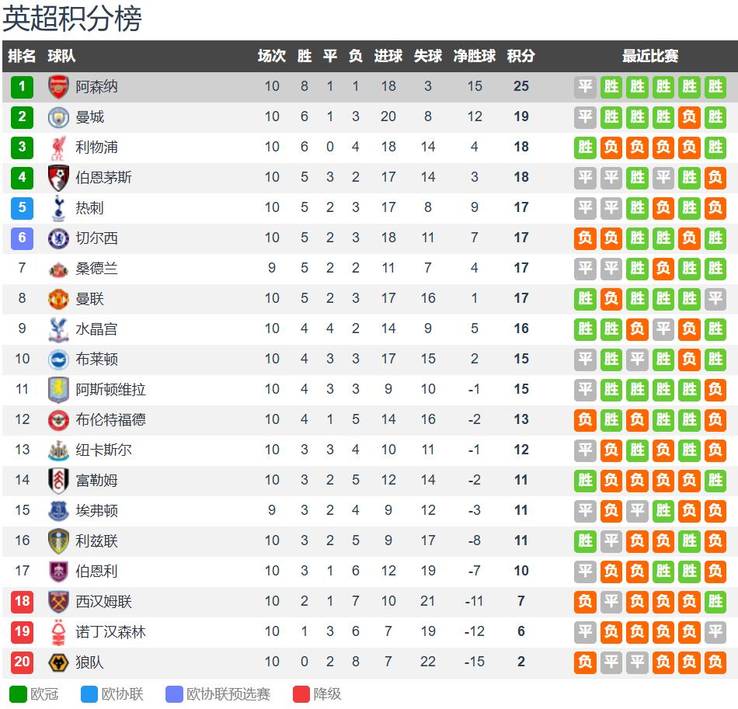Sort table by 净胜球 column header
This screenshot has height=709, width=738.
475,56
